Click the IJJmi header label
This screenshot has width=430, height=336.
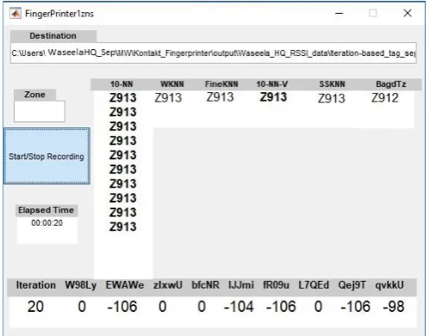(x=241, y=285)
